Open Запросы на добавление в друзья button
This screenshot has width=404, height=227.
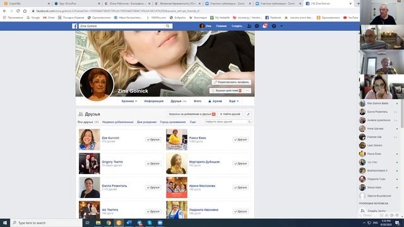192,114
